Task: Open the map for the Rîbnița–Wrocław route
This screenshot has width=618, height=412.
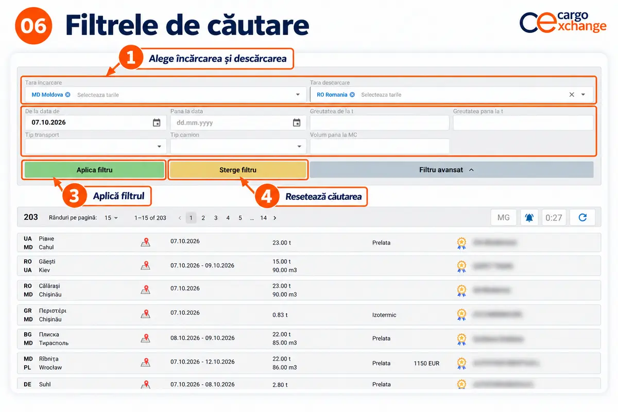Action: coord(146,363)
